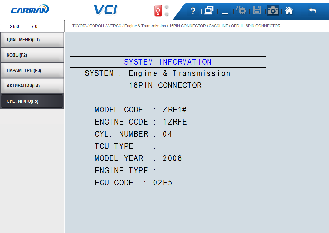Click the ENGINE CODE value 1ZRFE

[175, 122]
